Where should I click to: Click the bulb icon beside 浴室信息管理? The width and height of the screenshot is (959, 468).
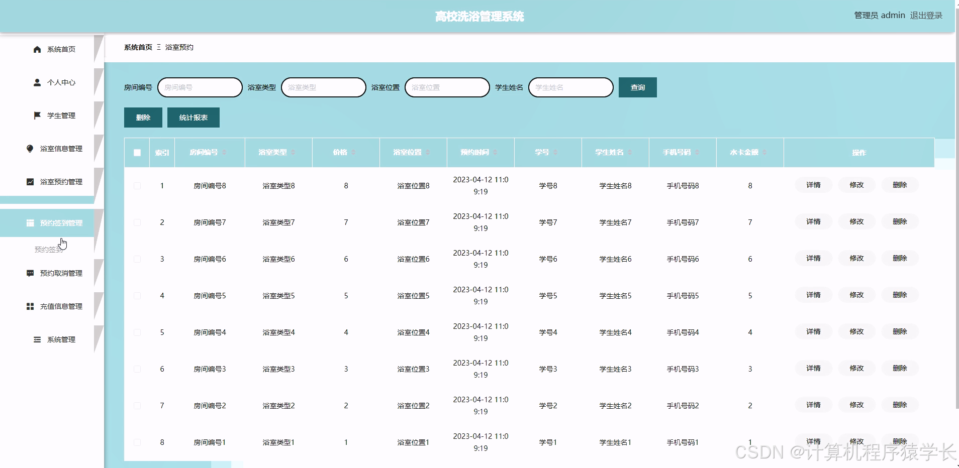(x=30, y=149)
